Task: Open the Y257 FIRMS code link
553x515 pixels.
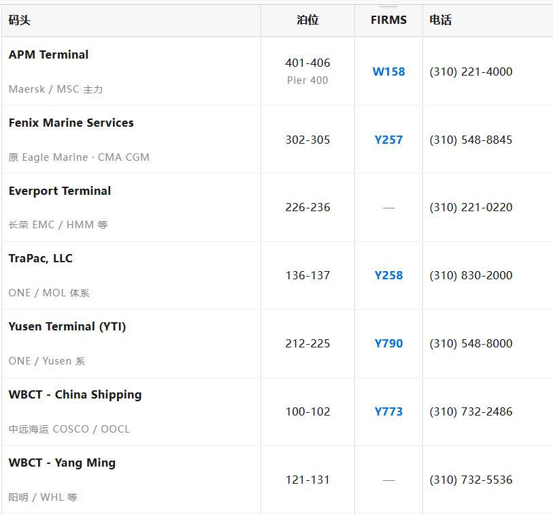Action: pos(388,140)
